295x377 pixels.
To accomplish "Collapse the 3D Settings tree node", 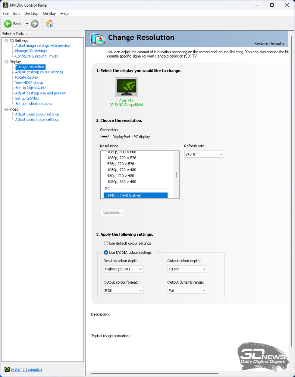I will click(x=6, y=41).
